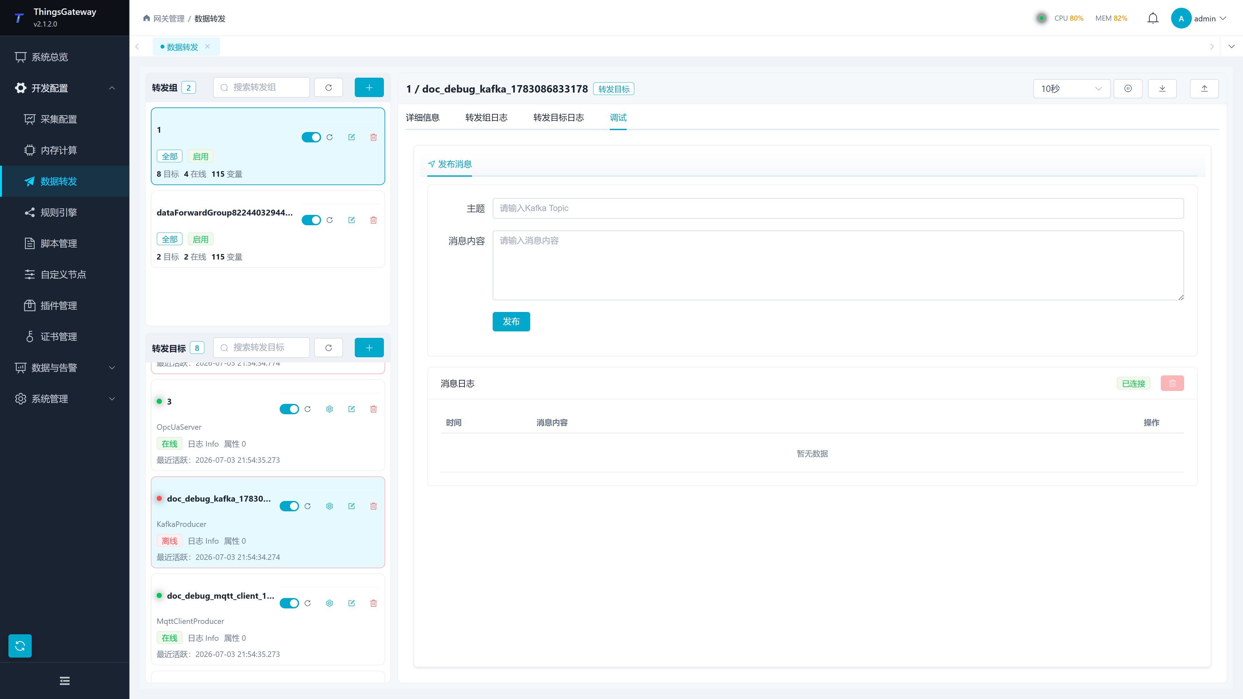Toggle the doc_debug_mqtt_client target switch

289,603
